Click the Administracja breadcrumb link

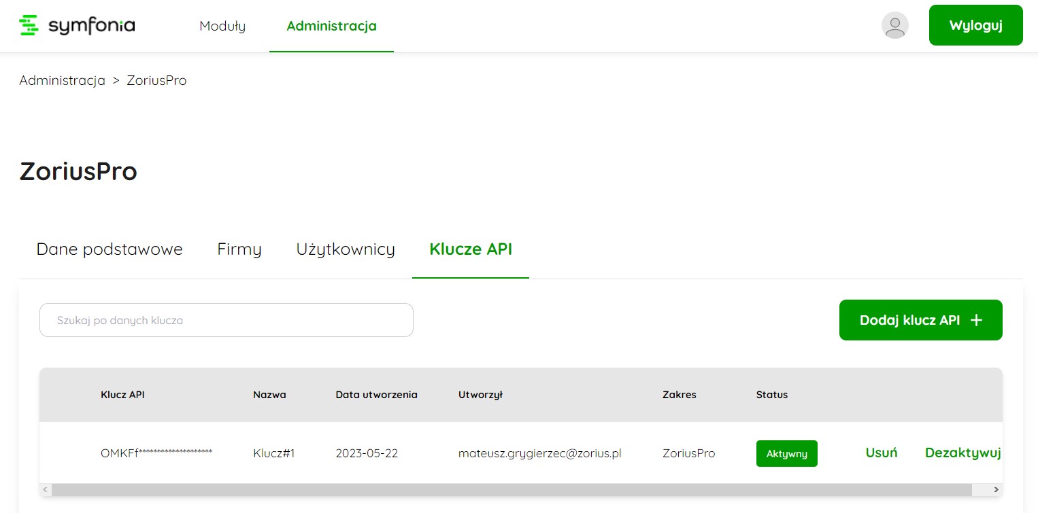(x=62, y=81)
